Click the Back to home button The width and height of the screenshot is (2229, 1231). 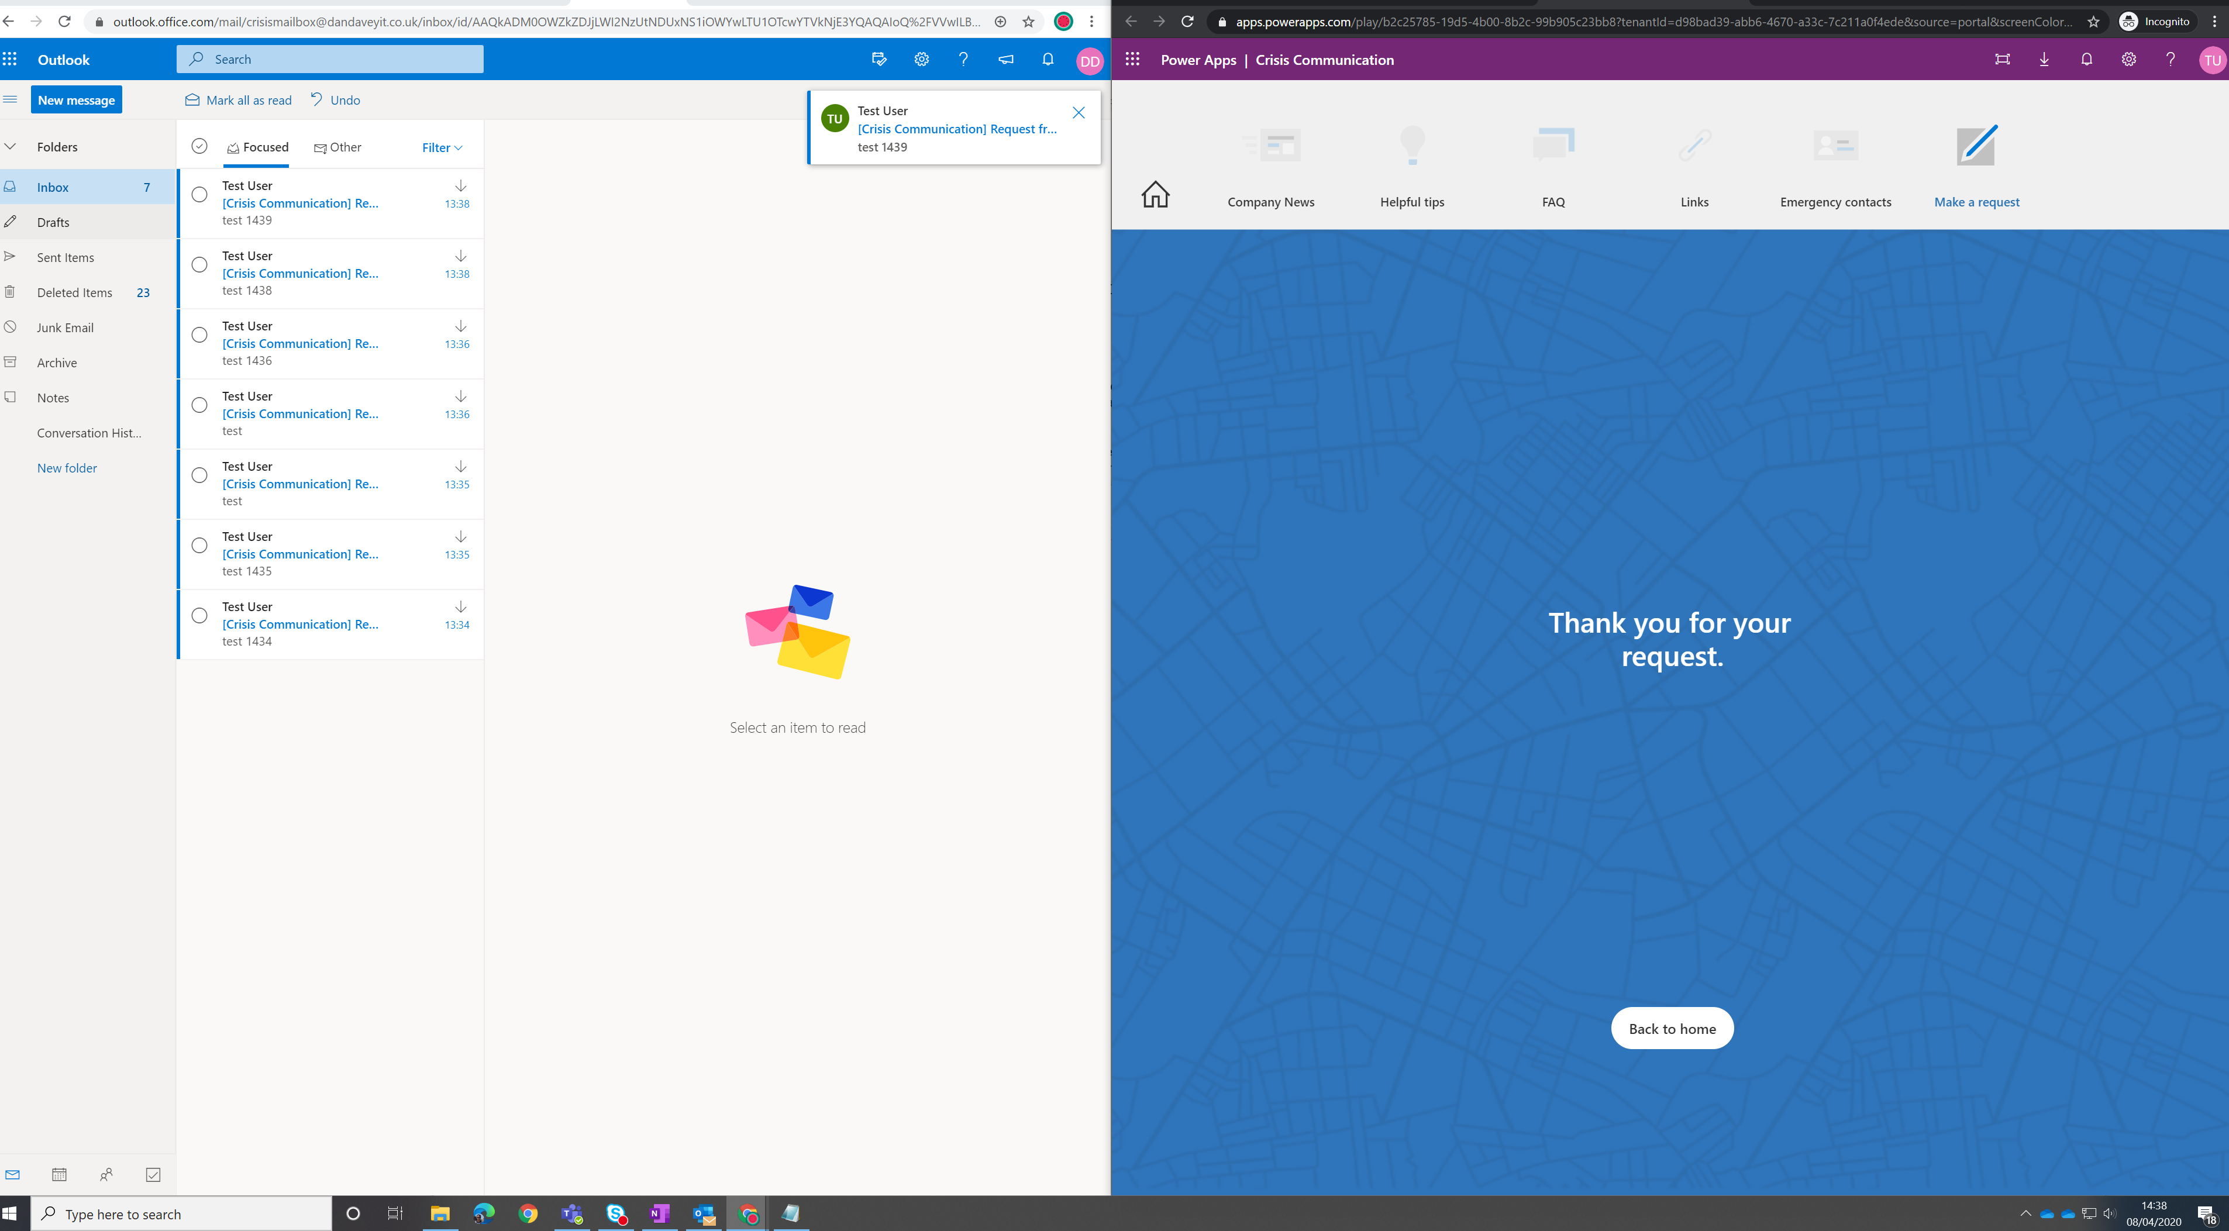(x=1672, y=1027)
